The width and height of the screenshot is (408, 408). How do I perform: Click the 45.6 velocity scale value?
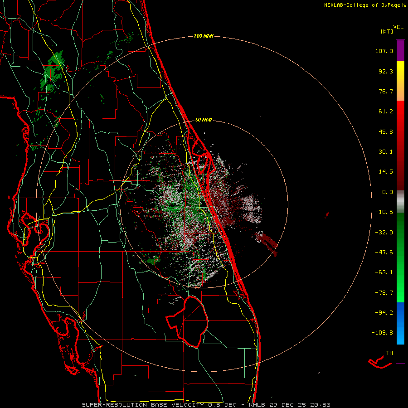click(x=386, y=131)
